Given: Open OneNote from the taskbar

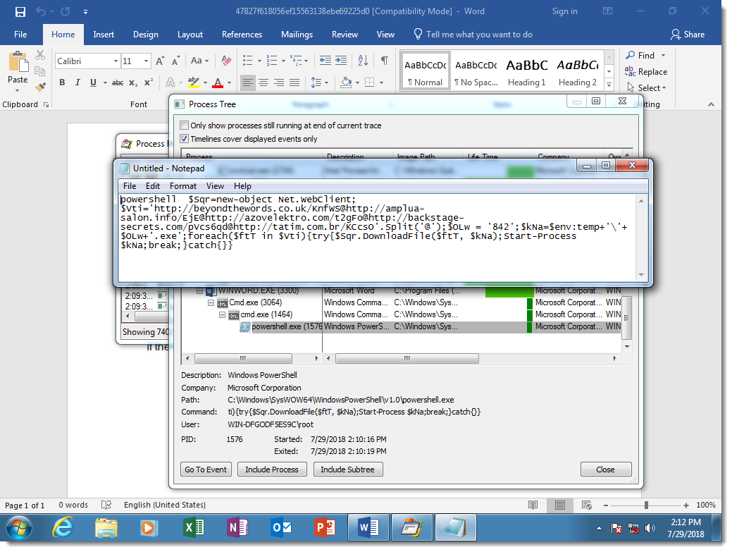Looking at the screenshot, I should coord(237,528).
